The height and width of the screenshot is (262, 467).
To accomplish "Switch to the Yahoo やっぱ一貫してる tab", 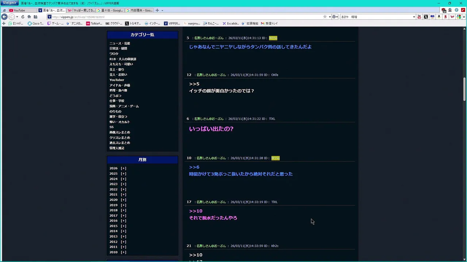I will click(x=81, y=10).
